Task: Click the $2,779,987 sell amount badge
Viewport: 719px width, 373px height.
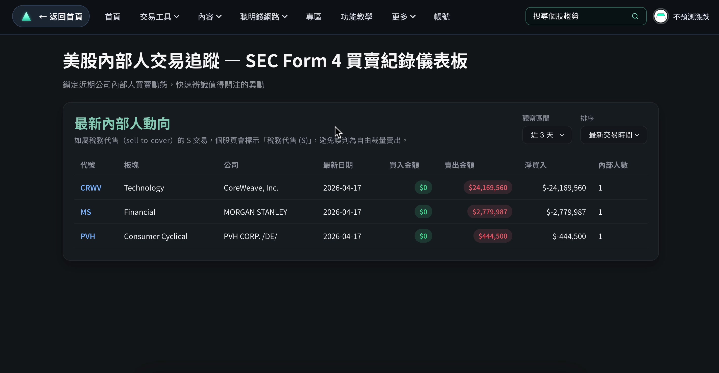Action: 490,212
